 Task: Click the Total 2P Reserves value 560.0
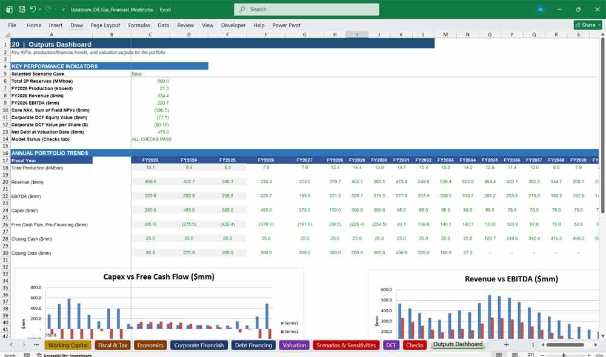click(163, 81)
